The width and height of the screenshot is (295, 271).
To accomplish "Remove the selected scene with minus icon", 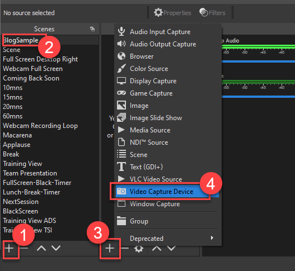I will (x=24, y=248).
